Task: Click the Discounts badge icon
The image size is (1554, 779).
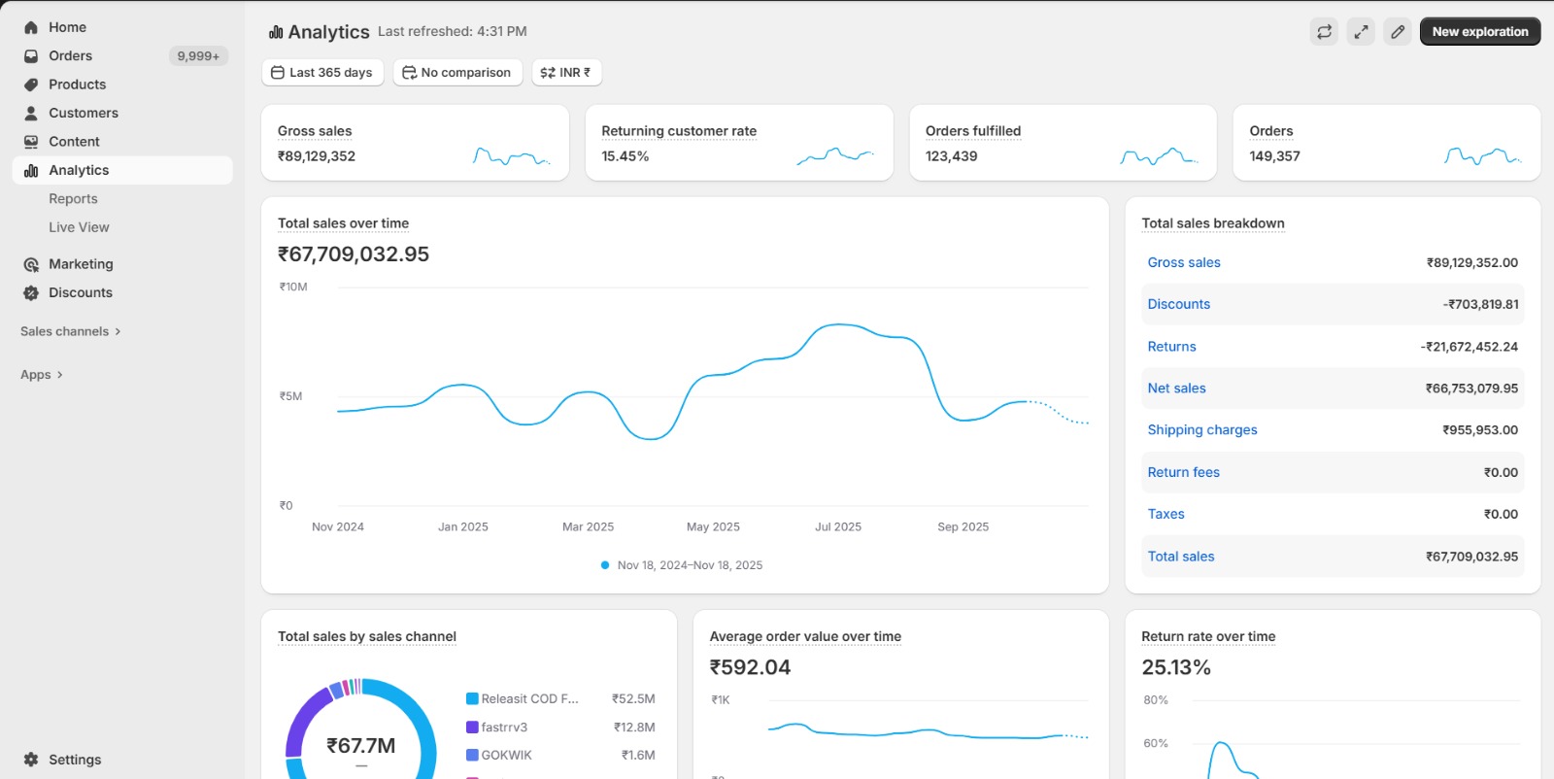Action: click(31, 293)
